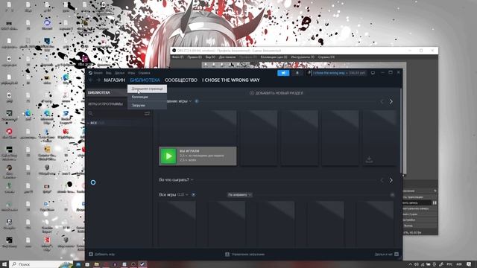477x268 pixels.
Task: Open the I CHOSE THE WRONG WAY profile tab
Action: click(x=231, y=80)
